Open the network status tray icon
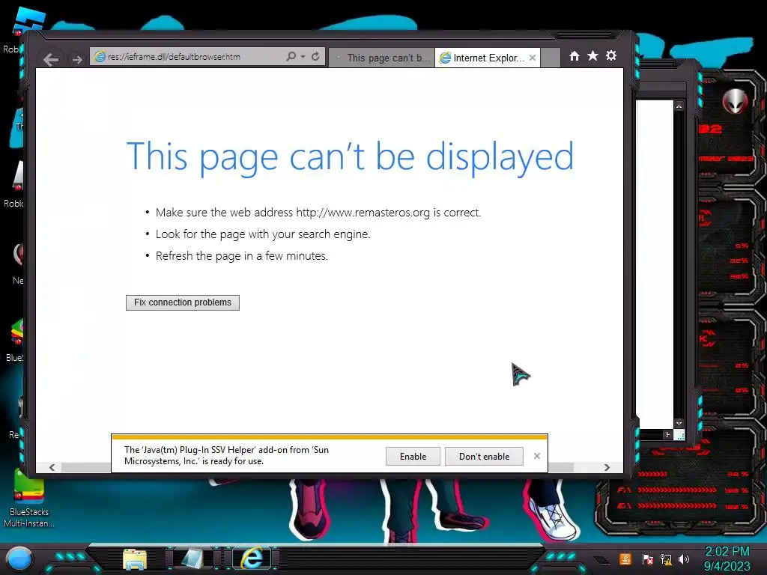This screenshot has height=575, width=767. tap(666, 559)
